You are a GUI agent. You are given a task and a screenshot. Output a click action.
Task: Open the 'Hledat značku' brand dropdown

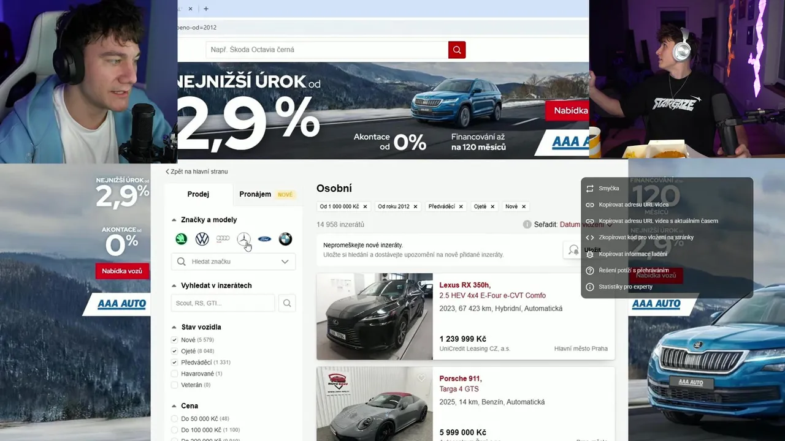coord(233,262)
